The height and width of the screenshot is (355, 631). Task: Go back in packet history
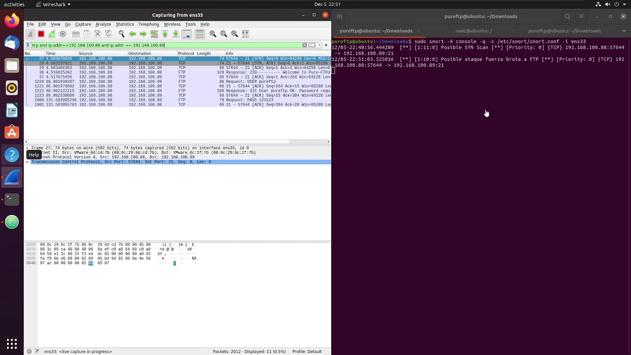132,34
